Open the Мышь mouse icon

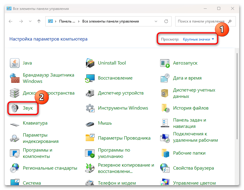coord(90,123)
